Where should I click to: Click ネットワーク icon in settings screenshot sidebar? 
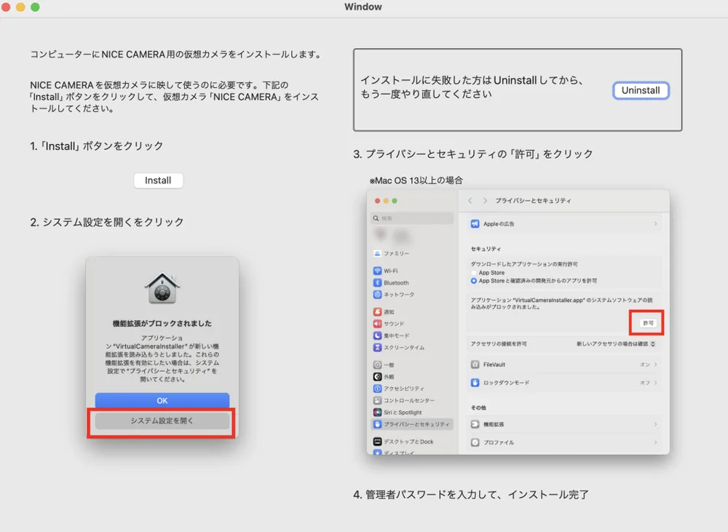tap(377, 294)
